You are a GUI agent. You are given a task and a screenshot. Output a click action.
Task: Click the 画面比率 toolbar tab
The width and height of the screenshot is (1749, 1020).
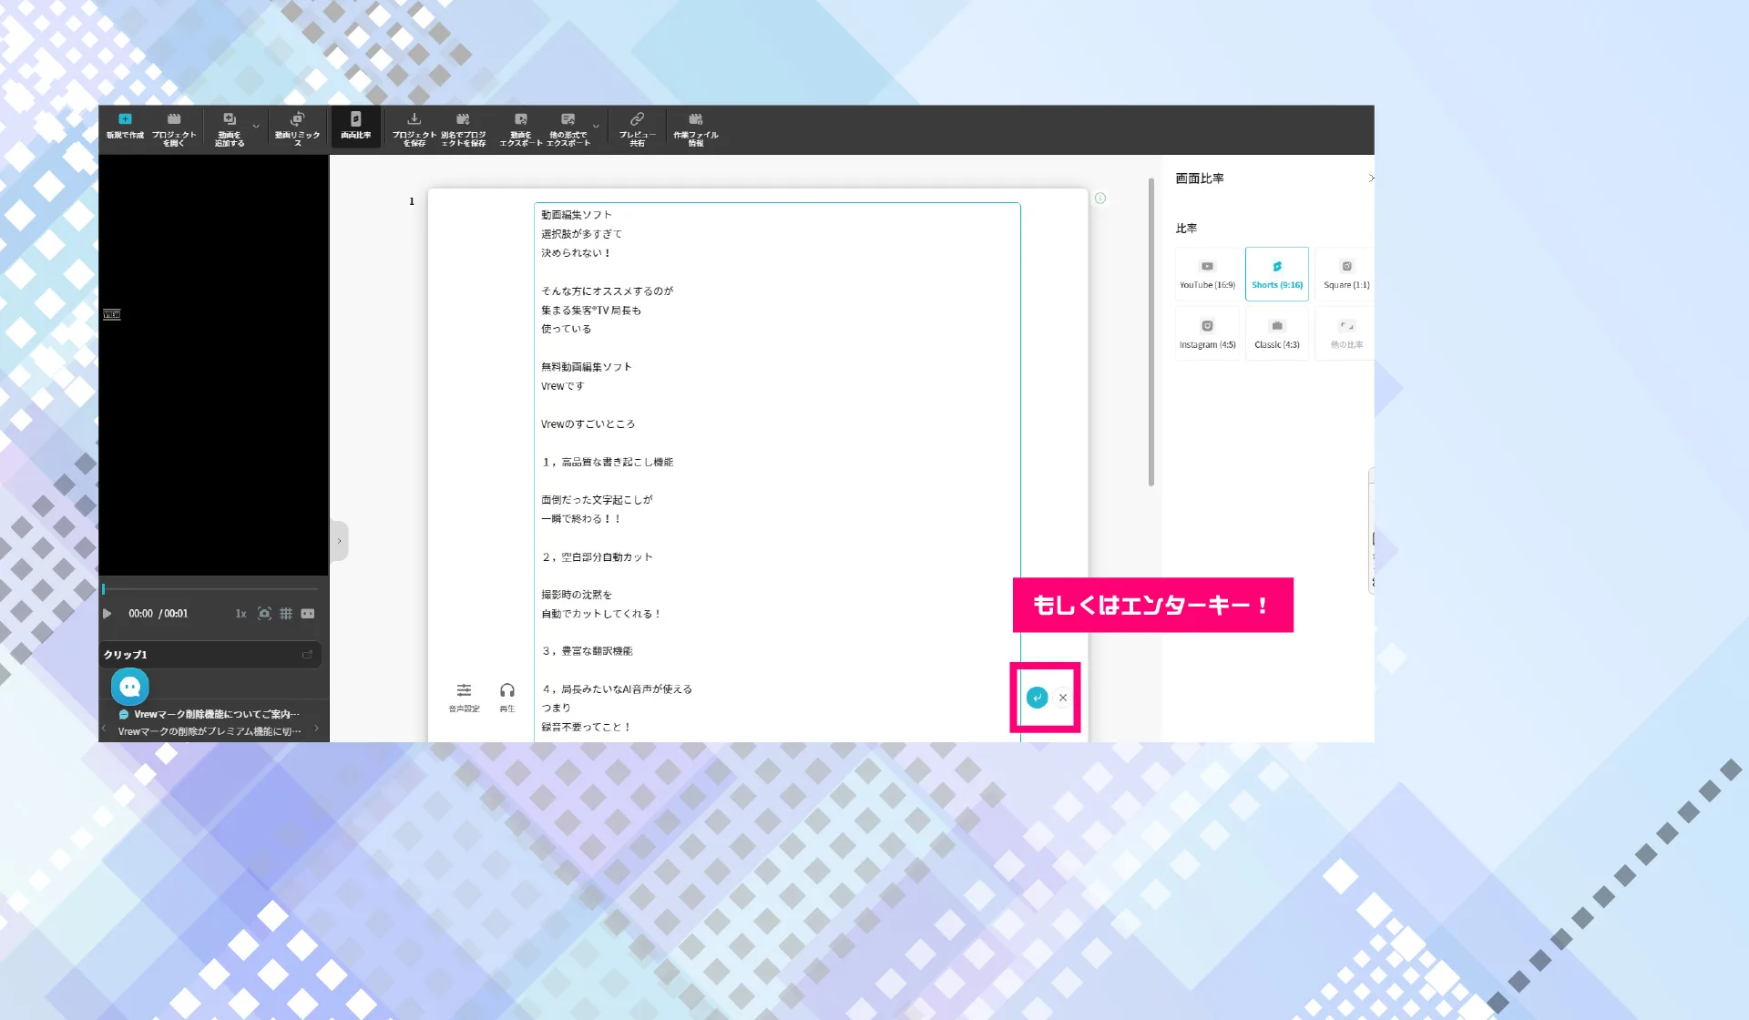(x=355, y=127)
